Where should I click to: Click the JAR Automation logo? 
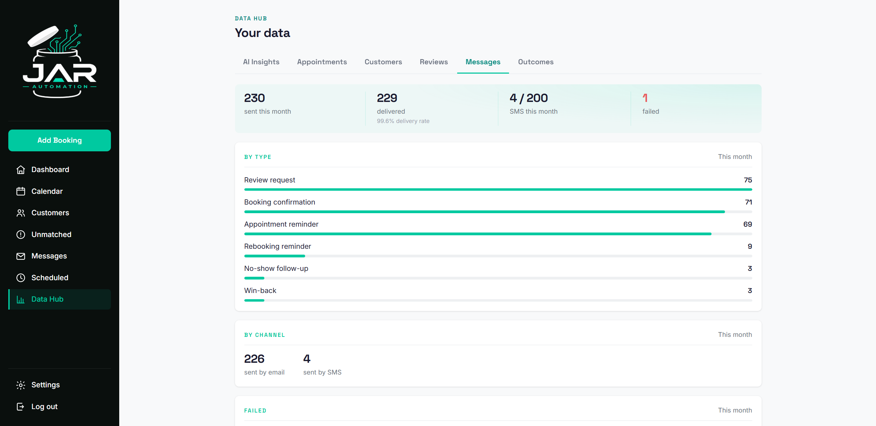click(x=59, y=61)
